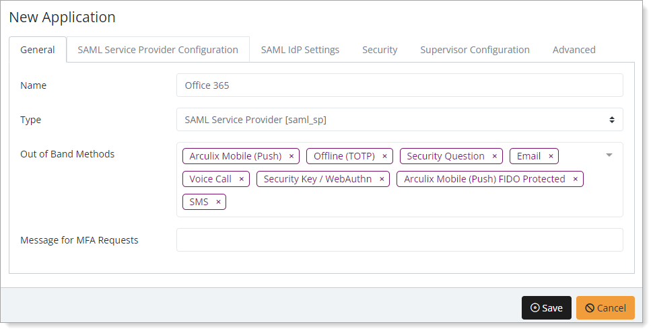Remove the Email method tag

tap(550, 157)
